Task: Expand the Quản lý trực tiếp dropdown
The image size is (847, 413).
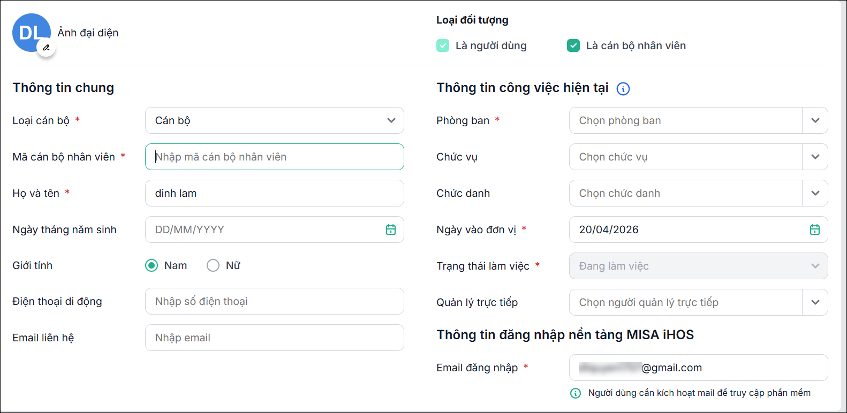Action: (815, 302)
